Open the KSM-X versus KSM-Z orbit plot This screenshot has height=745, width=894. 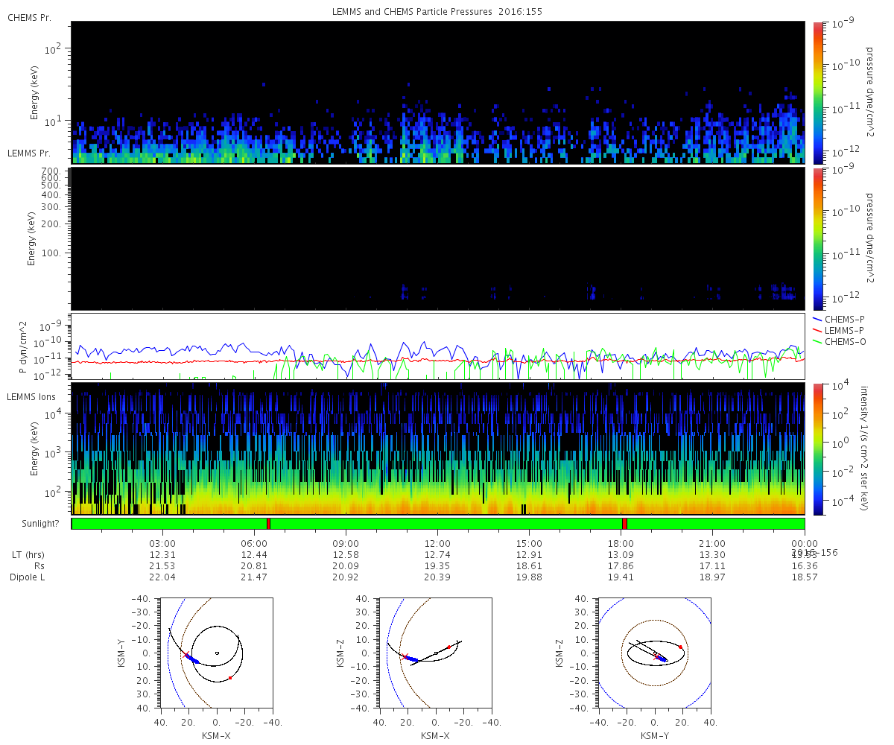click(x=435, y=653)
